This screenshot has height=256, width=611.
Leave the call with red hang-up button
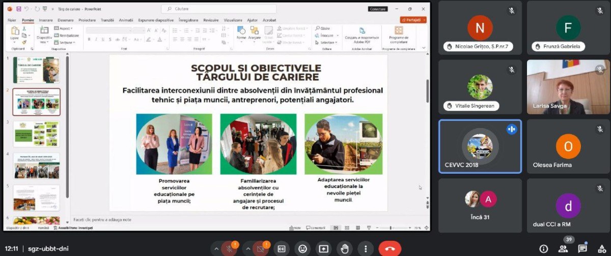coord(390,249)
